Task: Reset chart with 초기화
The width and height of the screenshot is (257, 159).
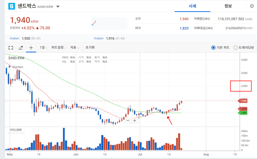Action: pos(90,47)
